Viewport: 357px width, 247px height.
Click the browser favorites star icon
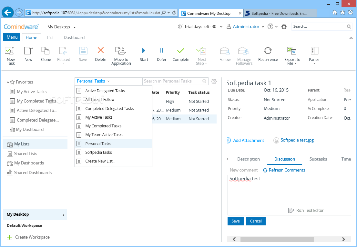click(x=342, y=13)
